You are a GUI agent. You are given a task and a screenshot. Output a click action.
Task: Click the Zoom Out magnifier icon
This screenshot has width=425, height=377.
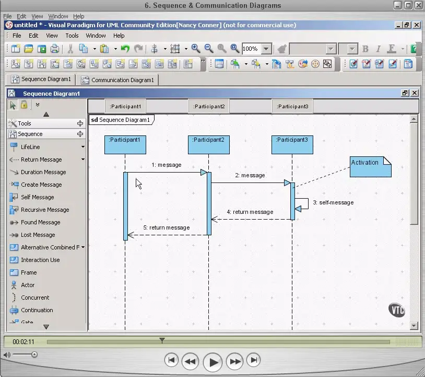(209, 49)
